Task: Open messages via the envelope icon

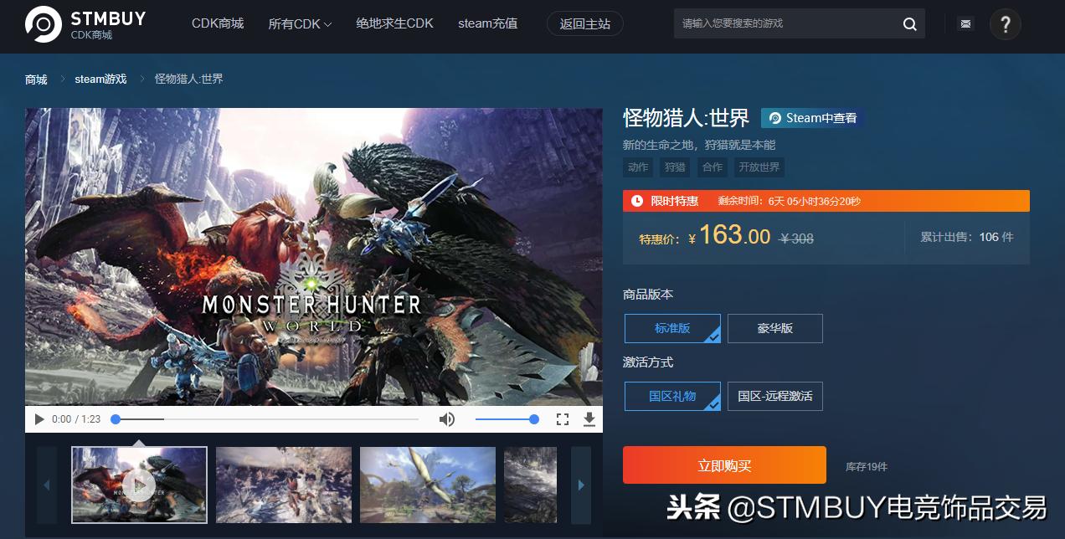Action: point(965,23)
